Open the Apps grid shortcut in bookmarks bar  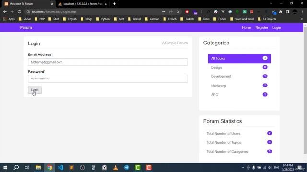tap(9, 19)
